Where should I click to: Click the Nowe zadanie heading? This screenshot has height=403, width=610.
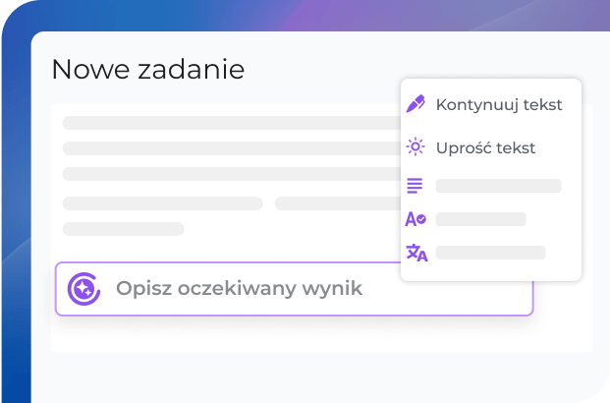[147, 70]
